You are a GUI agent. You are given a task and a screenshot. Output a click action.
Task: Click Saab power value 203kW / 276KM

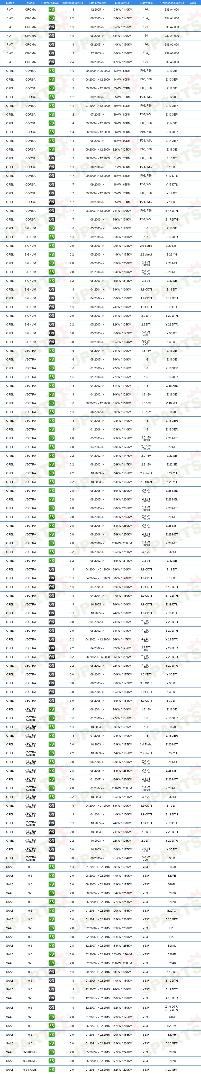click(x=122, y=954)
